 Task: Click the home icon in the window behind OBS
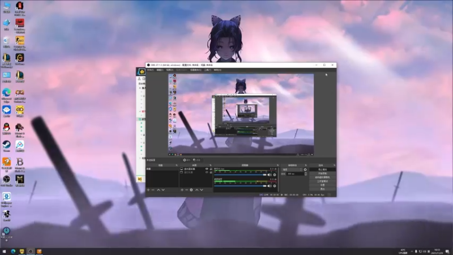pyautogui.click(x=142, y=72)
